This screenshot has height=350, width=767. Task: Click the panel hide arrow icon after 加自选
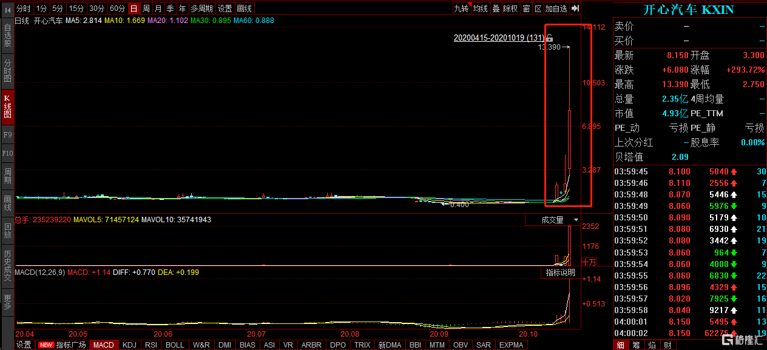pos(575,8)
